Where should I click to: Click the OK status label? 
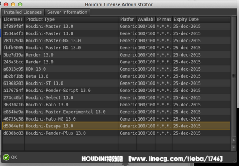click(14, 157)
